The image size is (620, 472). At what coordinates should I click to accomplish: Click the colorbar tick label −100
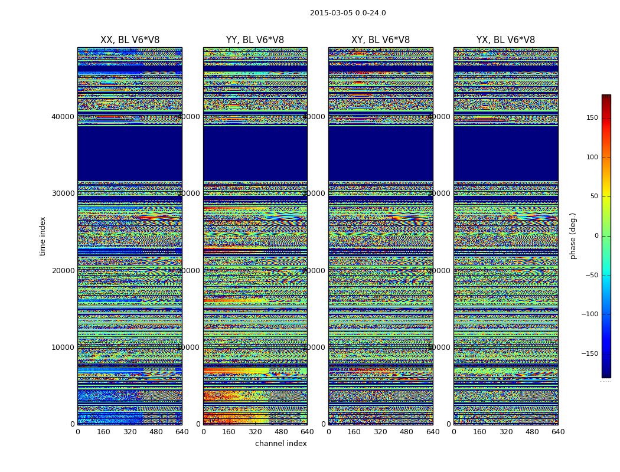[x=589, y=314]
